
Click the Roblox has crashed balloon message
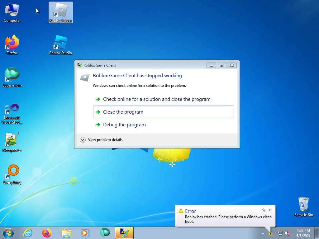pos(228,219)
